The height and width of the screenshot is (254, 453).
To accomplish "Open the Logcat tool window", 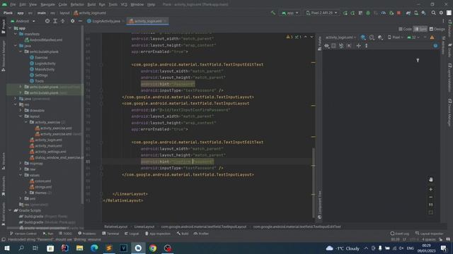I will click(x=132, y=234).
